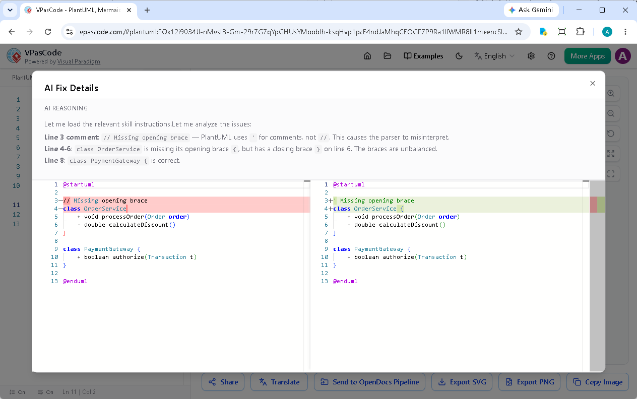Click 'class OrderService {' in right diff pane

[368, 209]
